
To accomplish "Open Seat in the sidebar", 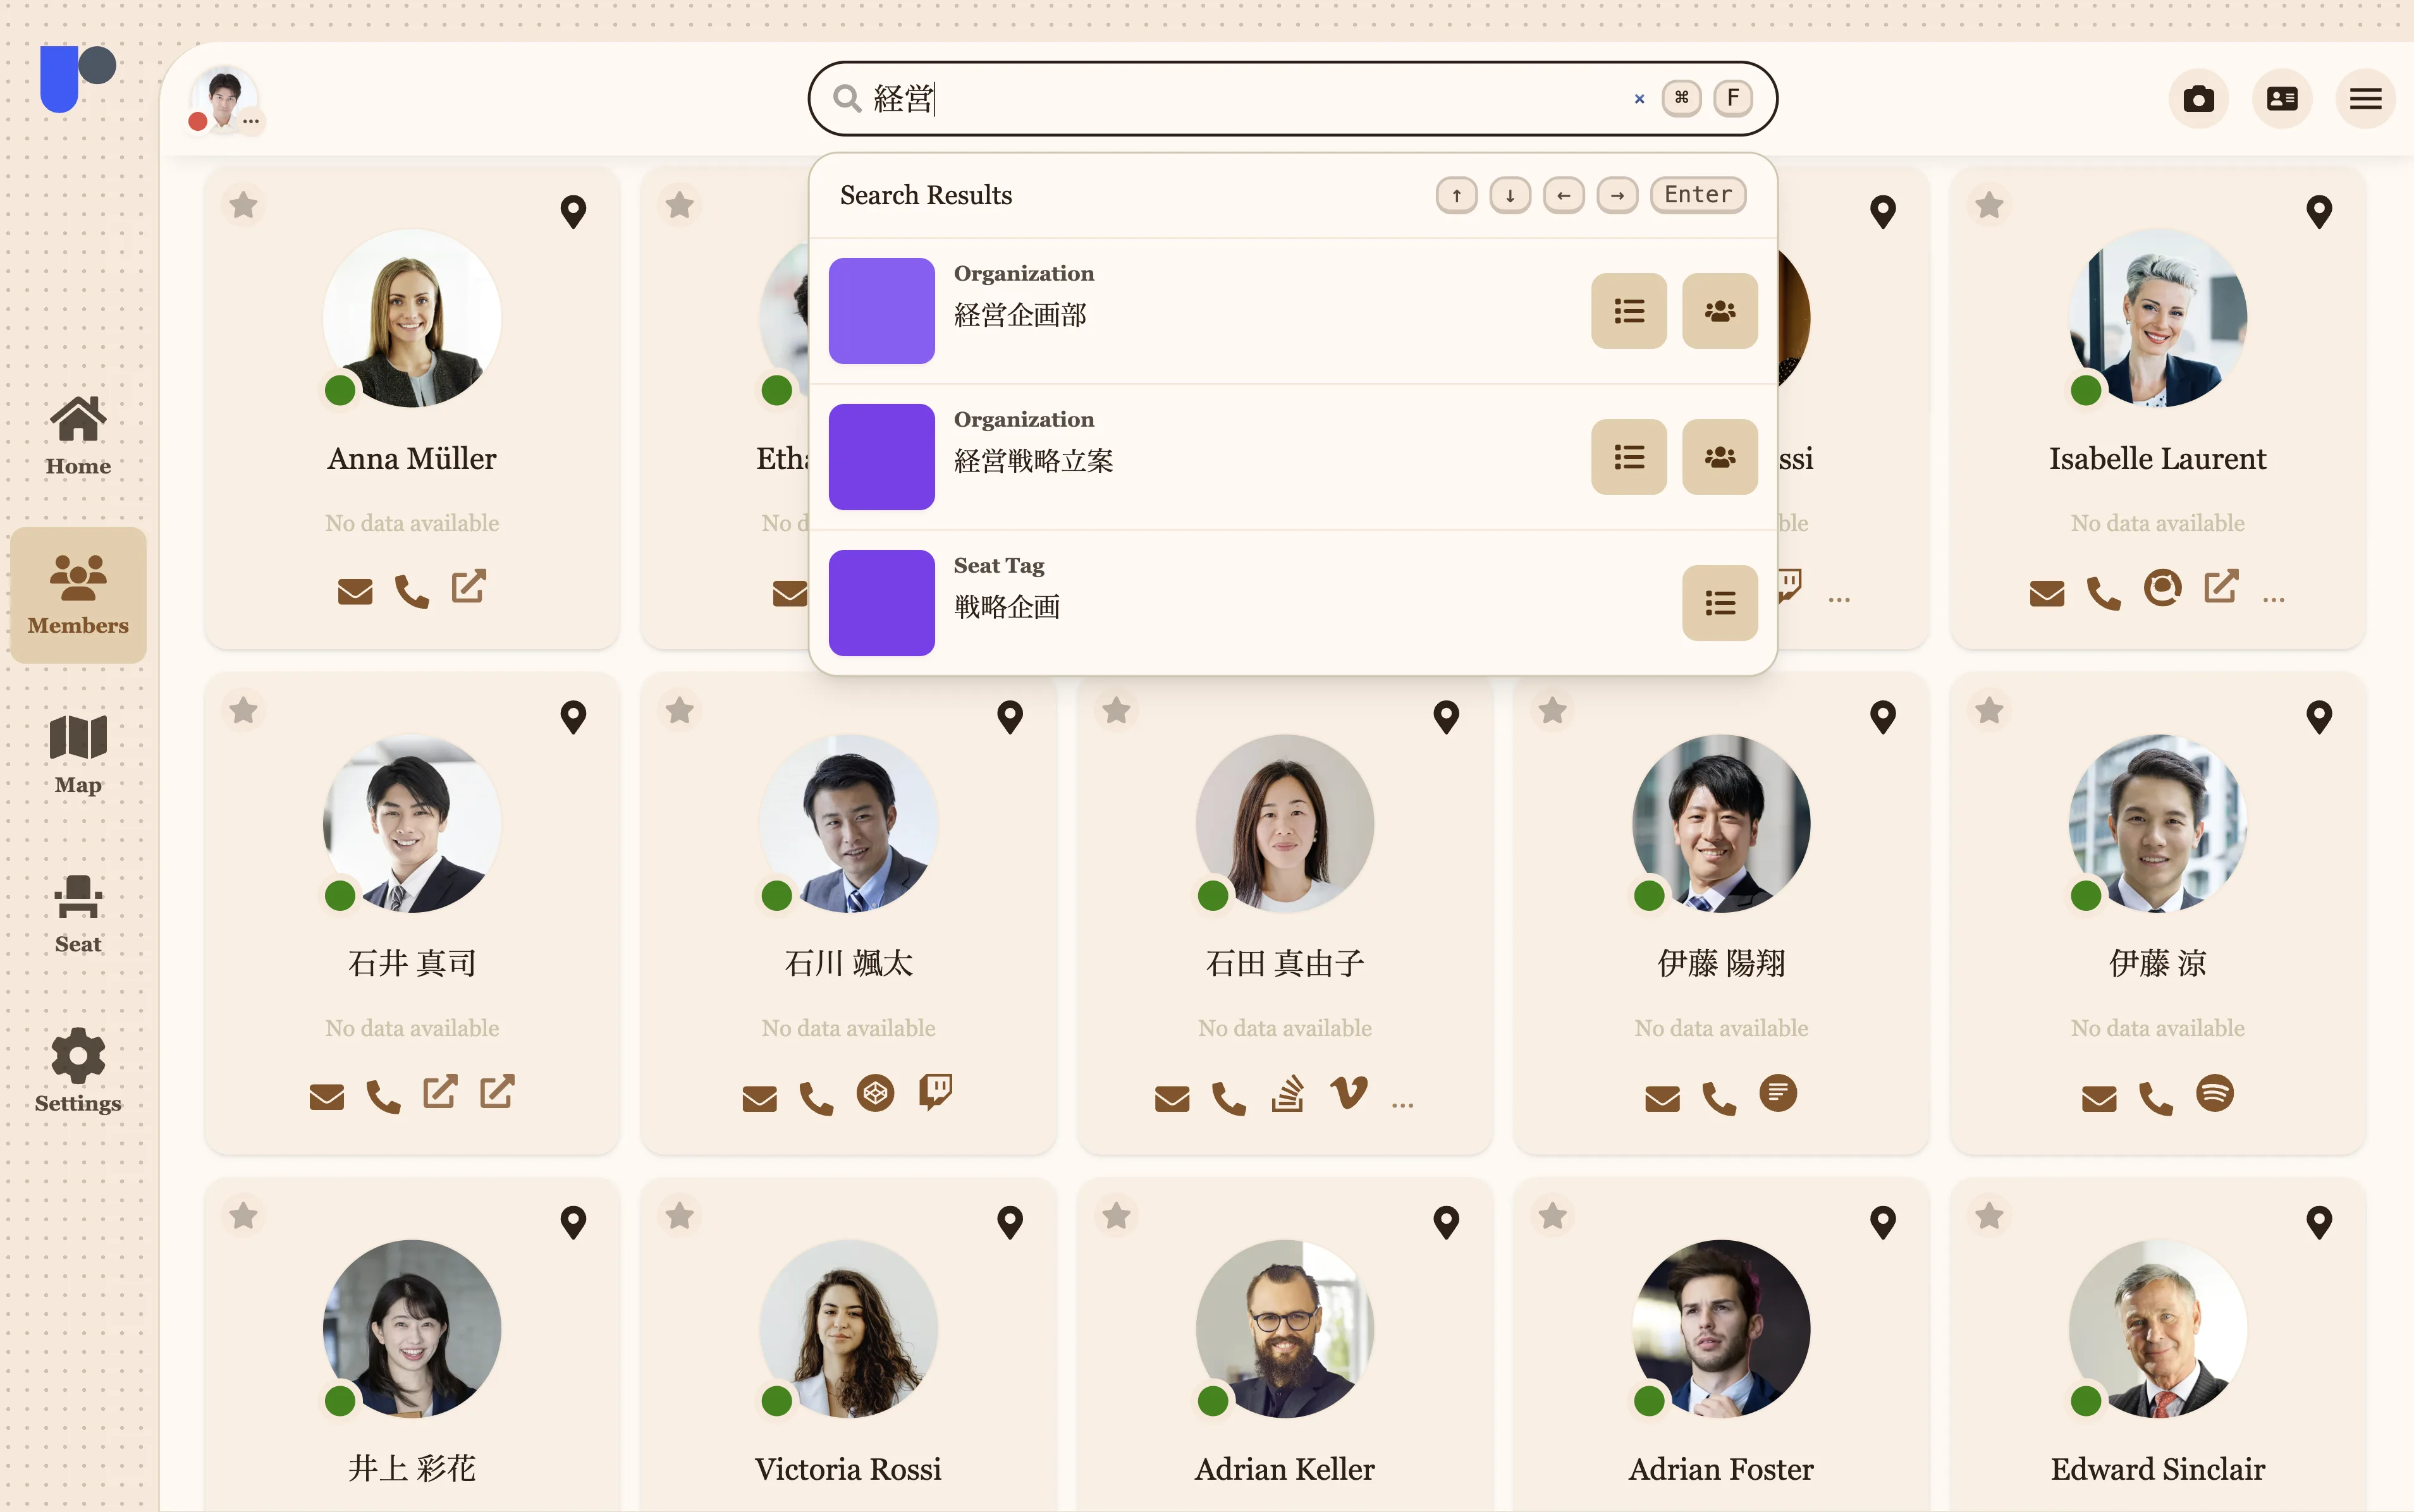I will pos(78,914).
